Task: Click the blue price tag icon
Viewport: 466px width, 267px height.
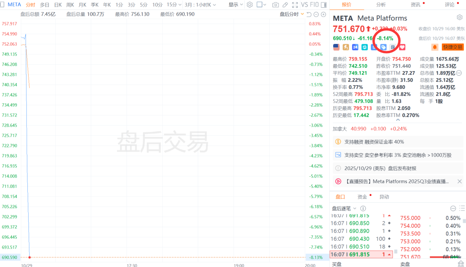Action: 383,47
